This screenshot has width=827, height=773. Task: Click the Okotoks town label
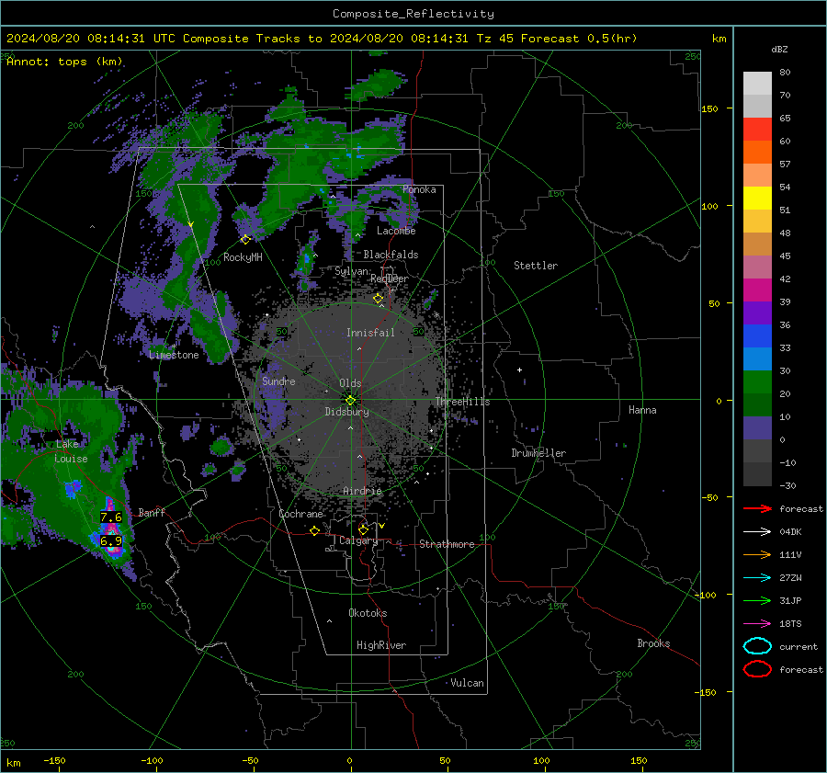tap(368, 613)
